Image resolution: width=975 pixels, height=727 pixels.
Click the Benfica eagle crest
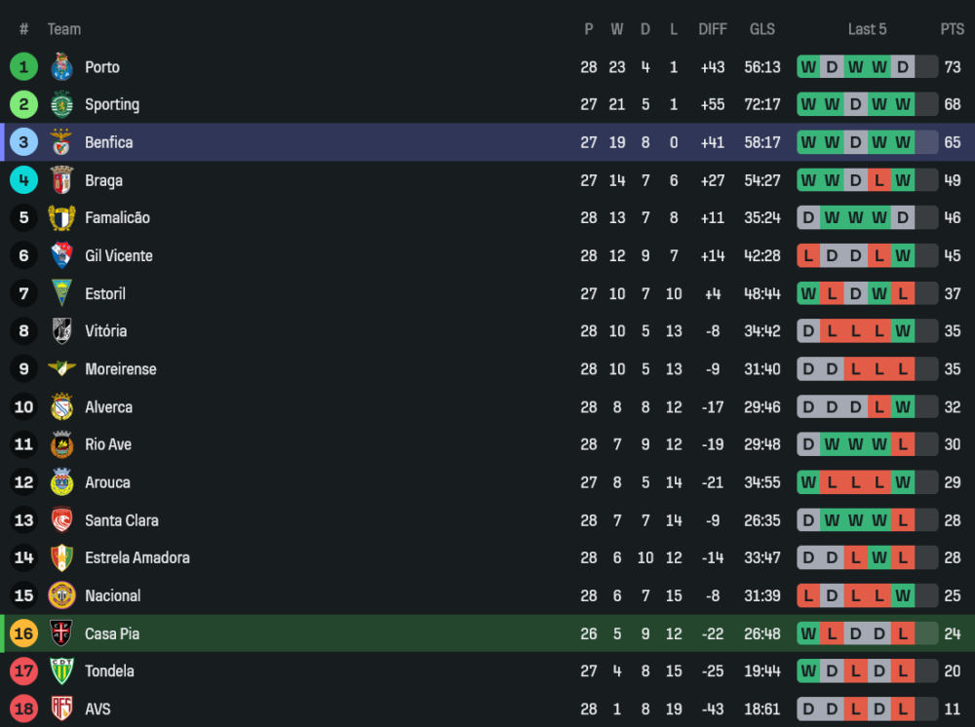(62, 142)
